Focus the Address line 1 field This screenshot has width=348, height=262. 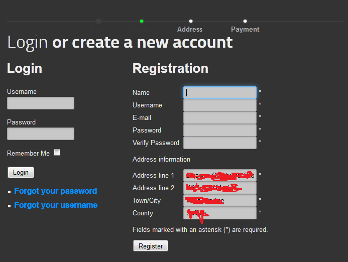[220, 175]
